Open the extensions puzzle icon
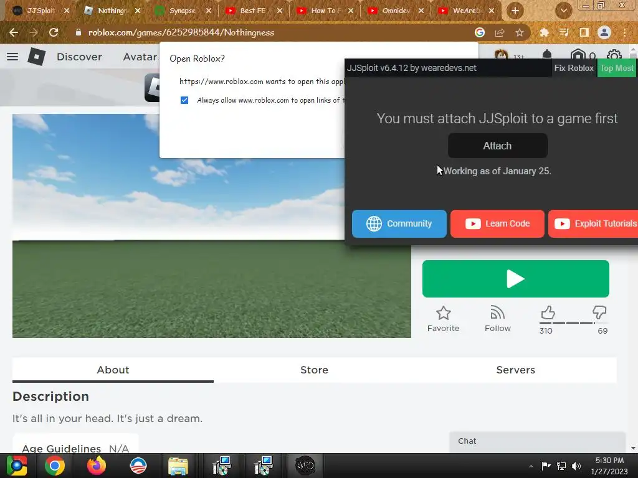Image resolution: width=638 pixels, height=478 pixels. pos(544,32)
